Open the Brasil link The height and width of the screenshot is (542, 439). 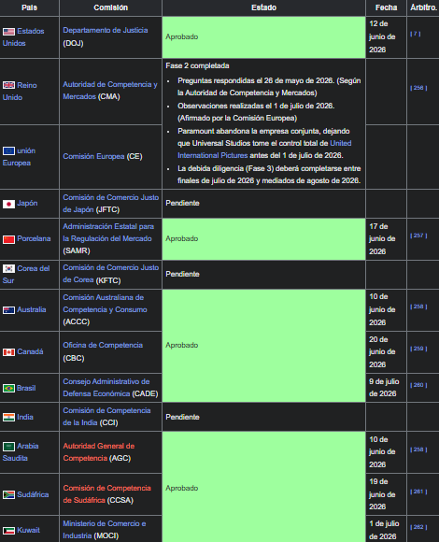pos(26,388)
